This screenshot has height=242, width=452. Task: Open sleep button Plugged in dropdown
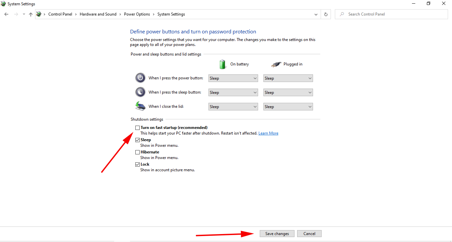288,93
